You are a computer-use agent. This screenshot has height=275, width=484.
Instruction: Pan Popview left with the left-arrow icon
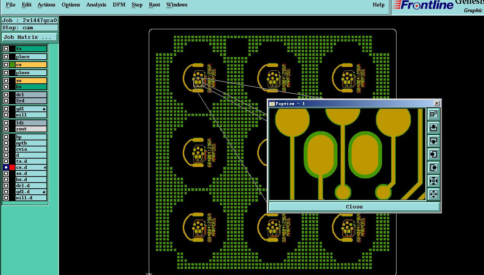(x=433, y=154)
